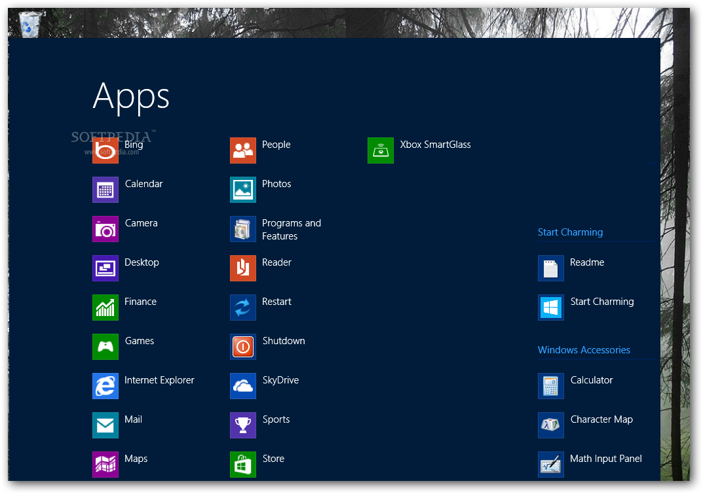Launch the Sports trophy icon

tap(243, 425)
